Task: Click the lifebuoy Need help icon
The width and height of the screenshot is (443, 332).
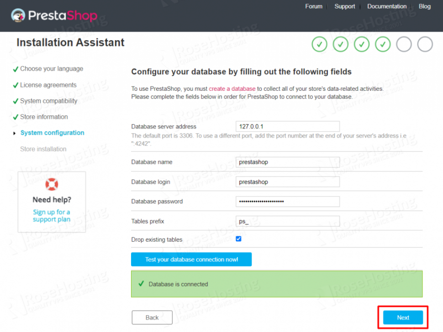Action: [52, 185]
